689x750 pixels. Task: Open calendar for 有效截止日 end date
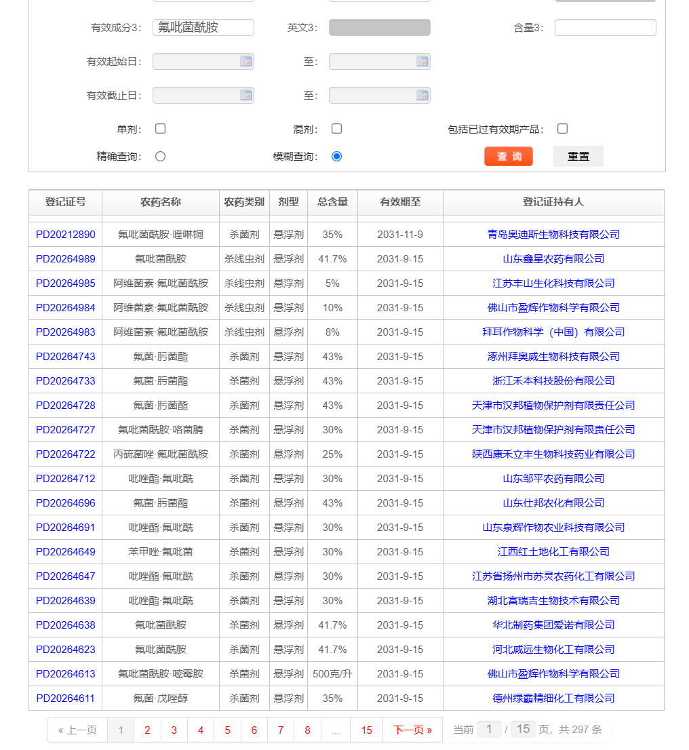422,96
